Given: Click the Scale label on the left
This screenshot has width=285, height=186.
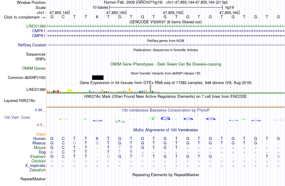Looking at the screenshot, I should pyautogui.click(x=40, y=7).
